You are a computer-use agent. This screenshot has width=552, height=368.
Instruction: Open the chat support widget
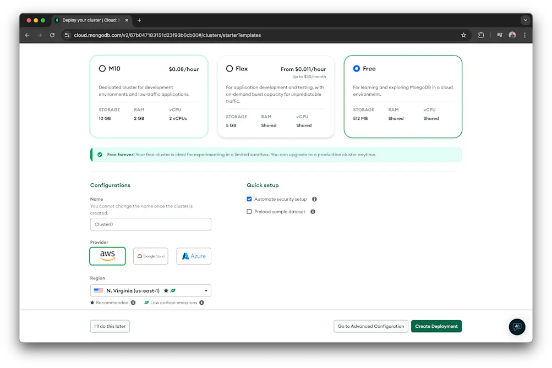pos(517,327)
